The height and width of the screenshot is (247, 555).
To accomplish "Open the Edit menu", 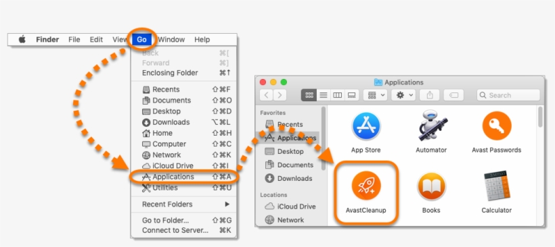I will [96, 40].
